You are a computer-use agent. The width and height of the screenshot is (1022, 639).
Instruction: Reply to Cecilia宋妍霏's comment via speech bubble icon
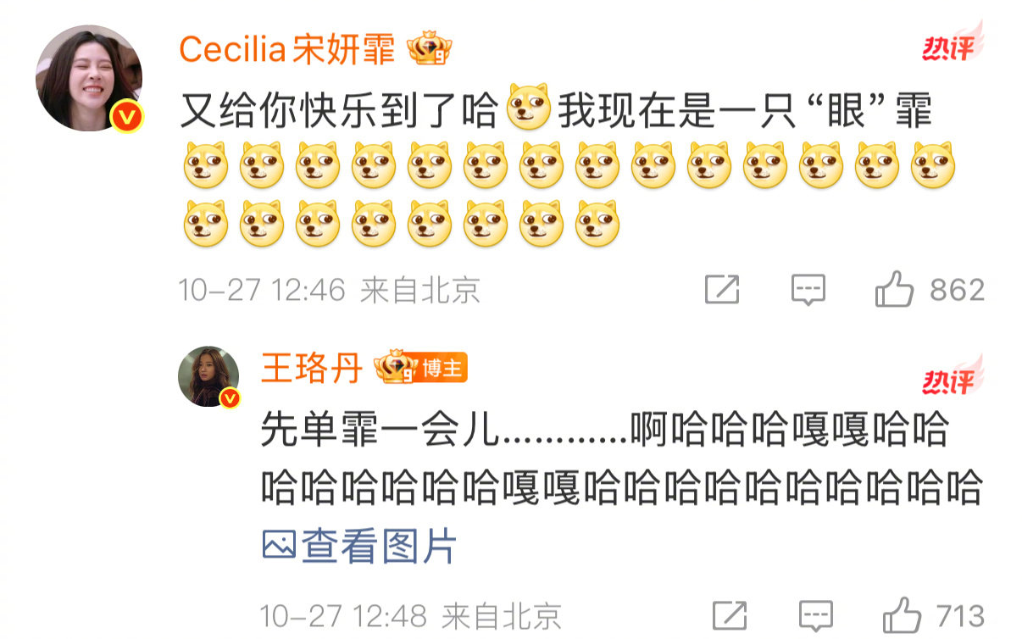coord(808,291)
